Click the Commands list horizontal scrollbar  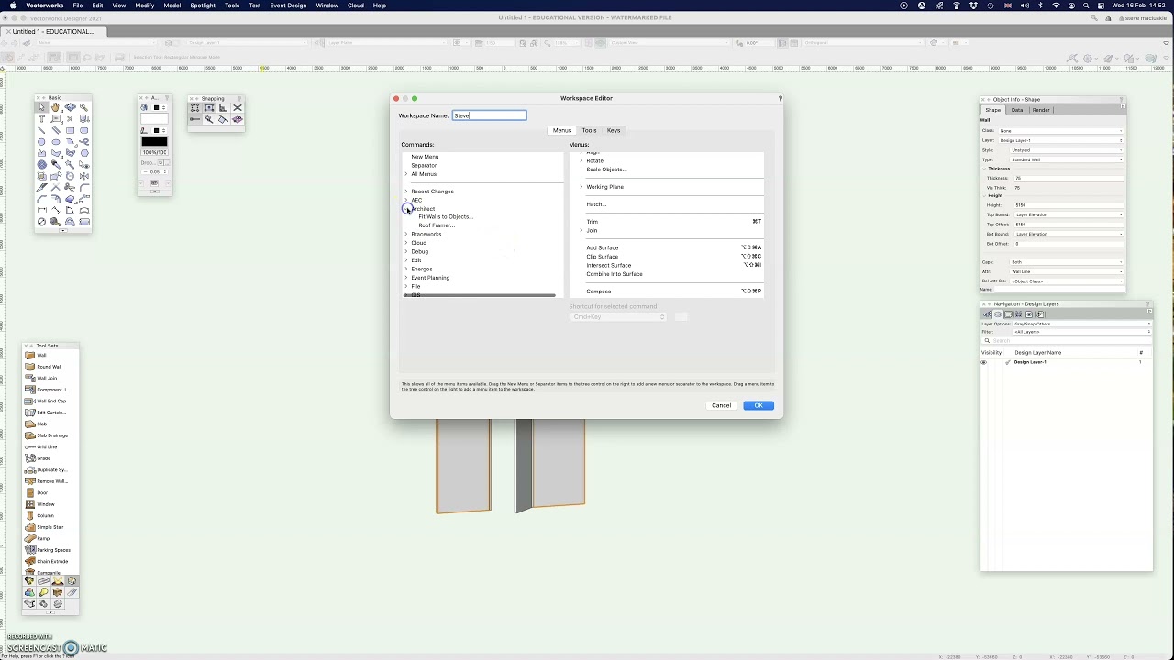click(479, 295)
